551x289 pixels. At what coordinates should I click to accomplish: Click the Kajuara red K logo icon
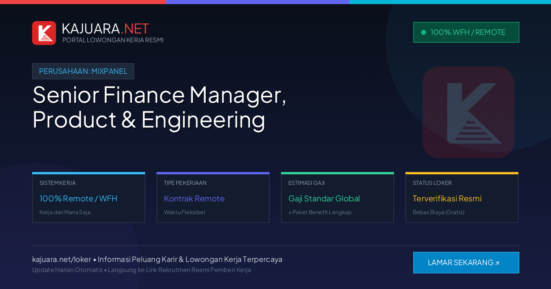coord(44,33)
